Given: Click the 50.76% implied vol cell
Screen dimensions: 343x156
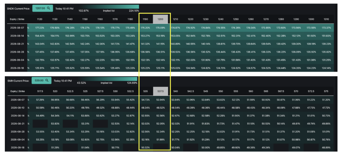Looking at the screenshot, I should (x=326, y=140).
